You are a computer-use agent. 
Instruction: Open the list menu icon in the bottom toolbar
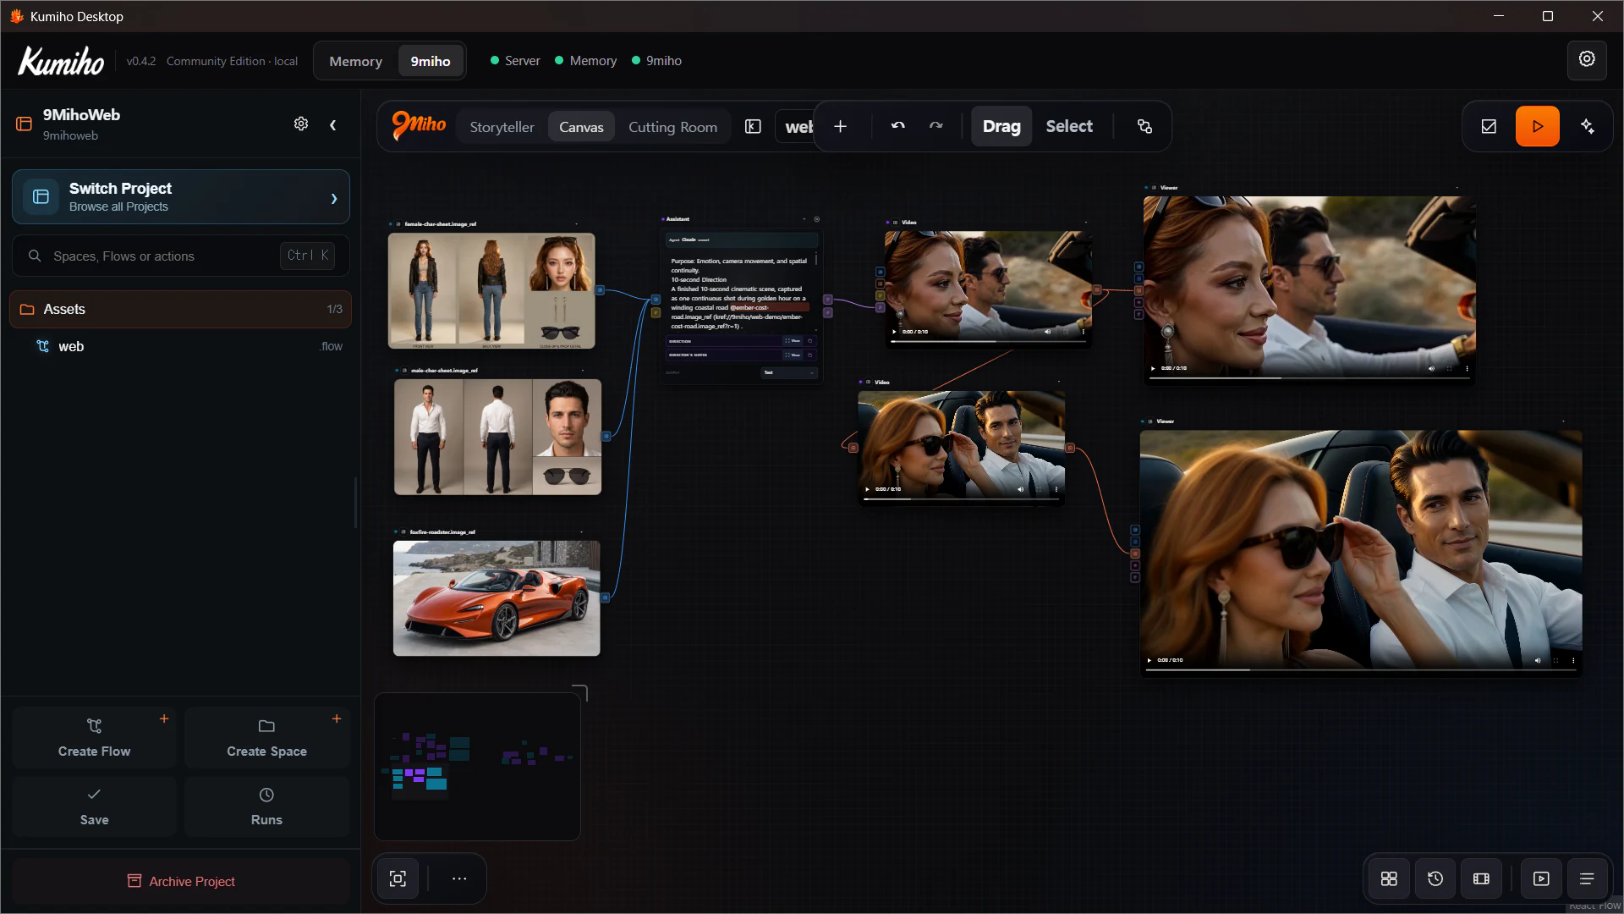1587,878
